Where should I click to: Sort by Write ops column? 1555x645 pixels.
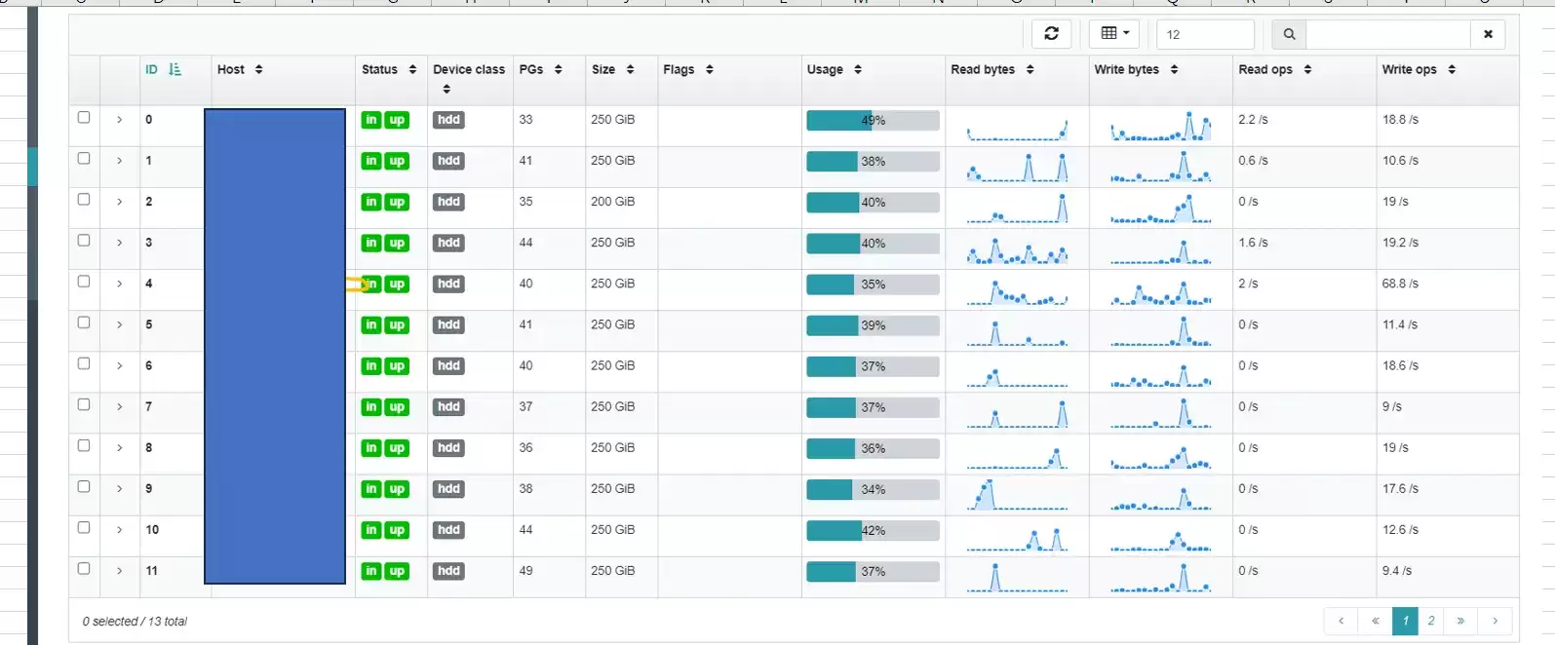point(1452,70)
